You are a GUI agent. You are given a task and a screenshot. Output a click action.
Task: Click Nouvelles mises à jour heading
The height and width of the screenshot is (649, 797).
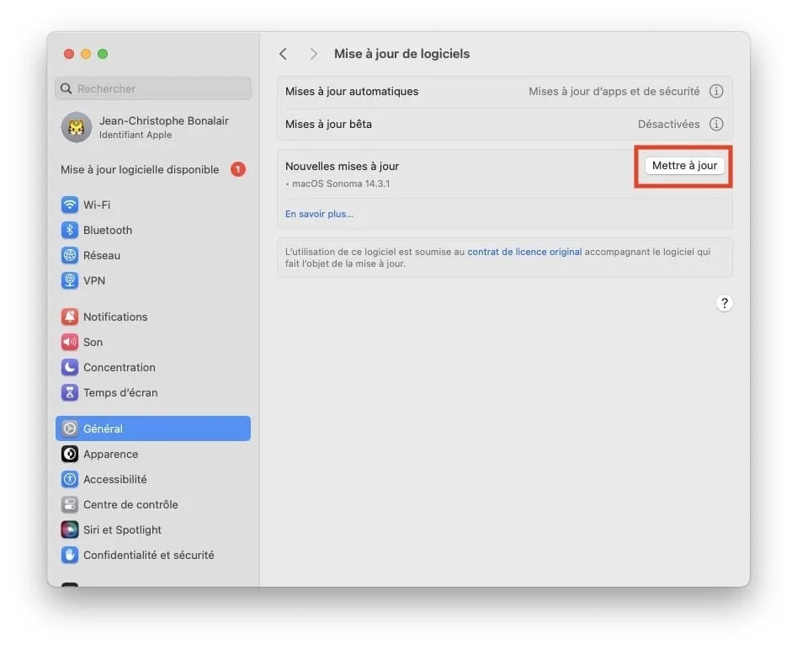point(342,166)
